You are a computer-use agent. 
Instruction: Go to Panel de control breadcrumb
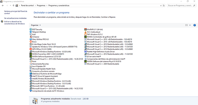click(x=27, y=5)
